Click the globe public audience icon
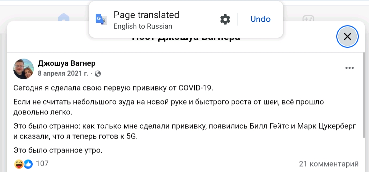Image resolution: width=369 pixels, height=172 pixels. tap(98, 74)
